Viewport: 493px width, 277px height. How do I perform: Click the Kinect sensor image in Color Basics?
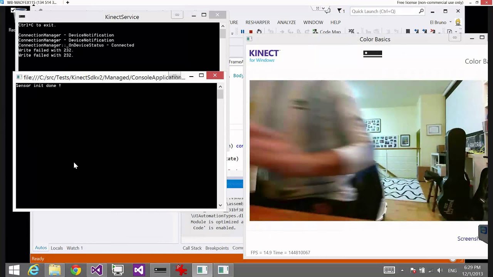click(372, 54)
